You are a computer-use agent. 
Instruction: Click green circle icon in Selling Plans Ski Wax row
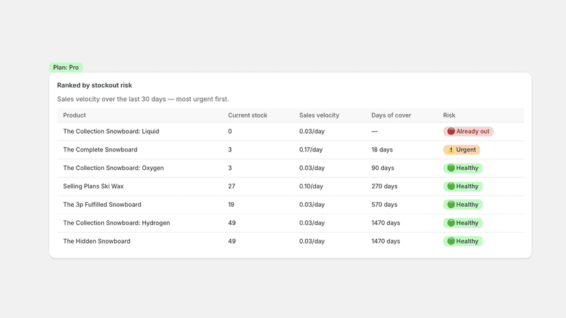point(451,186)
